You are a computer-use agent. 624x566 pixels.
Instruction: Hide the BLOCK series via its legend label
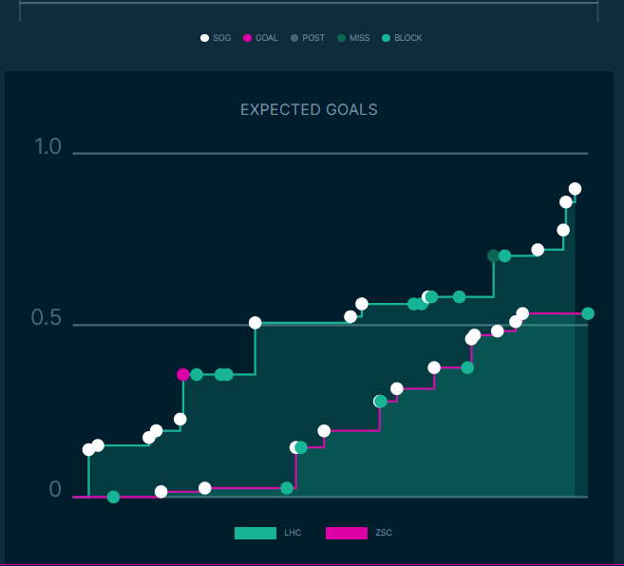(x=408, y=38)
